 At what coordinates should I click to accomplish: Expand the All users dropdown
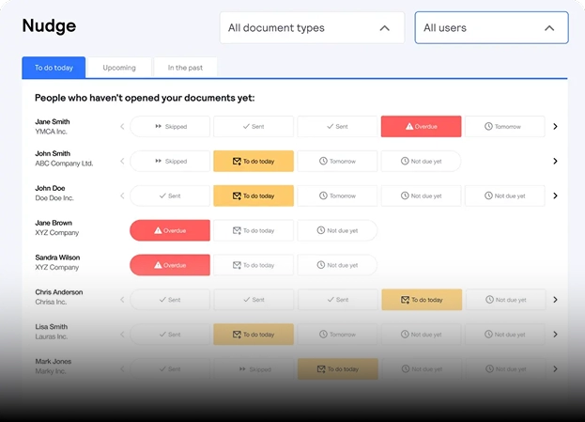(x=491, y=28)
